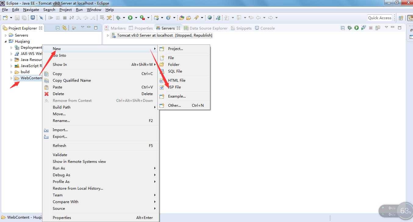Viewport: 413px width, 222px height.
Task: Switch to the Markers tab
Action: point(115,28)
